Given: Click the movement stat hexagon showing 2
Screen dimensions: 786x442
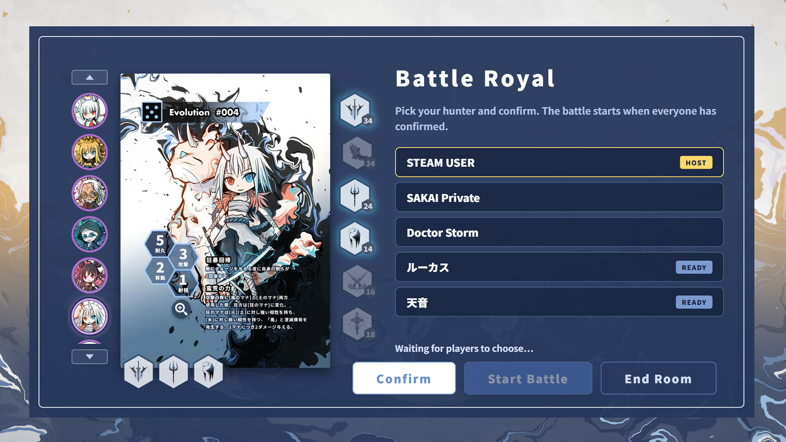Looking at the screenshot, I should pyautogui.click(x=160, y=270).
